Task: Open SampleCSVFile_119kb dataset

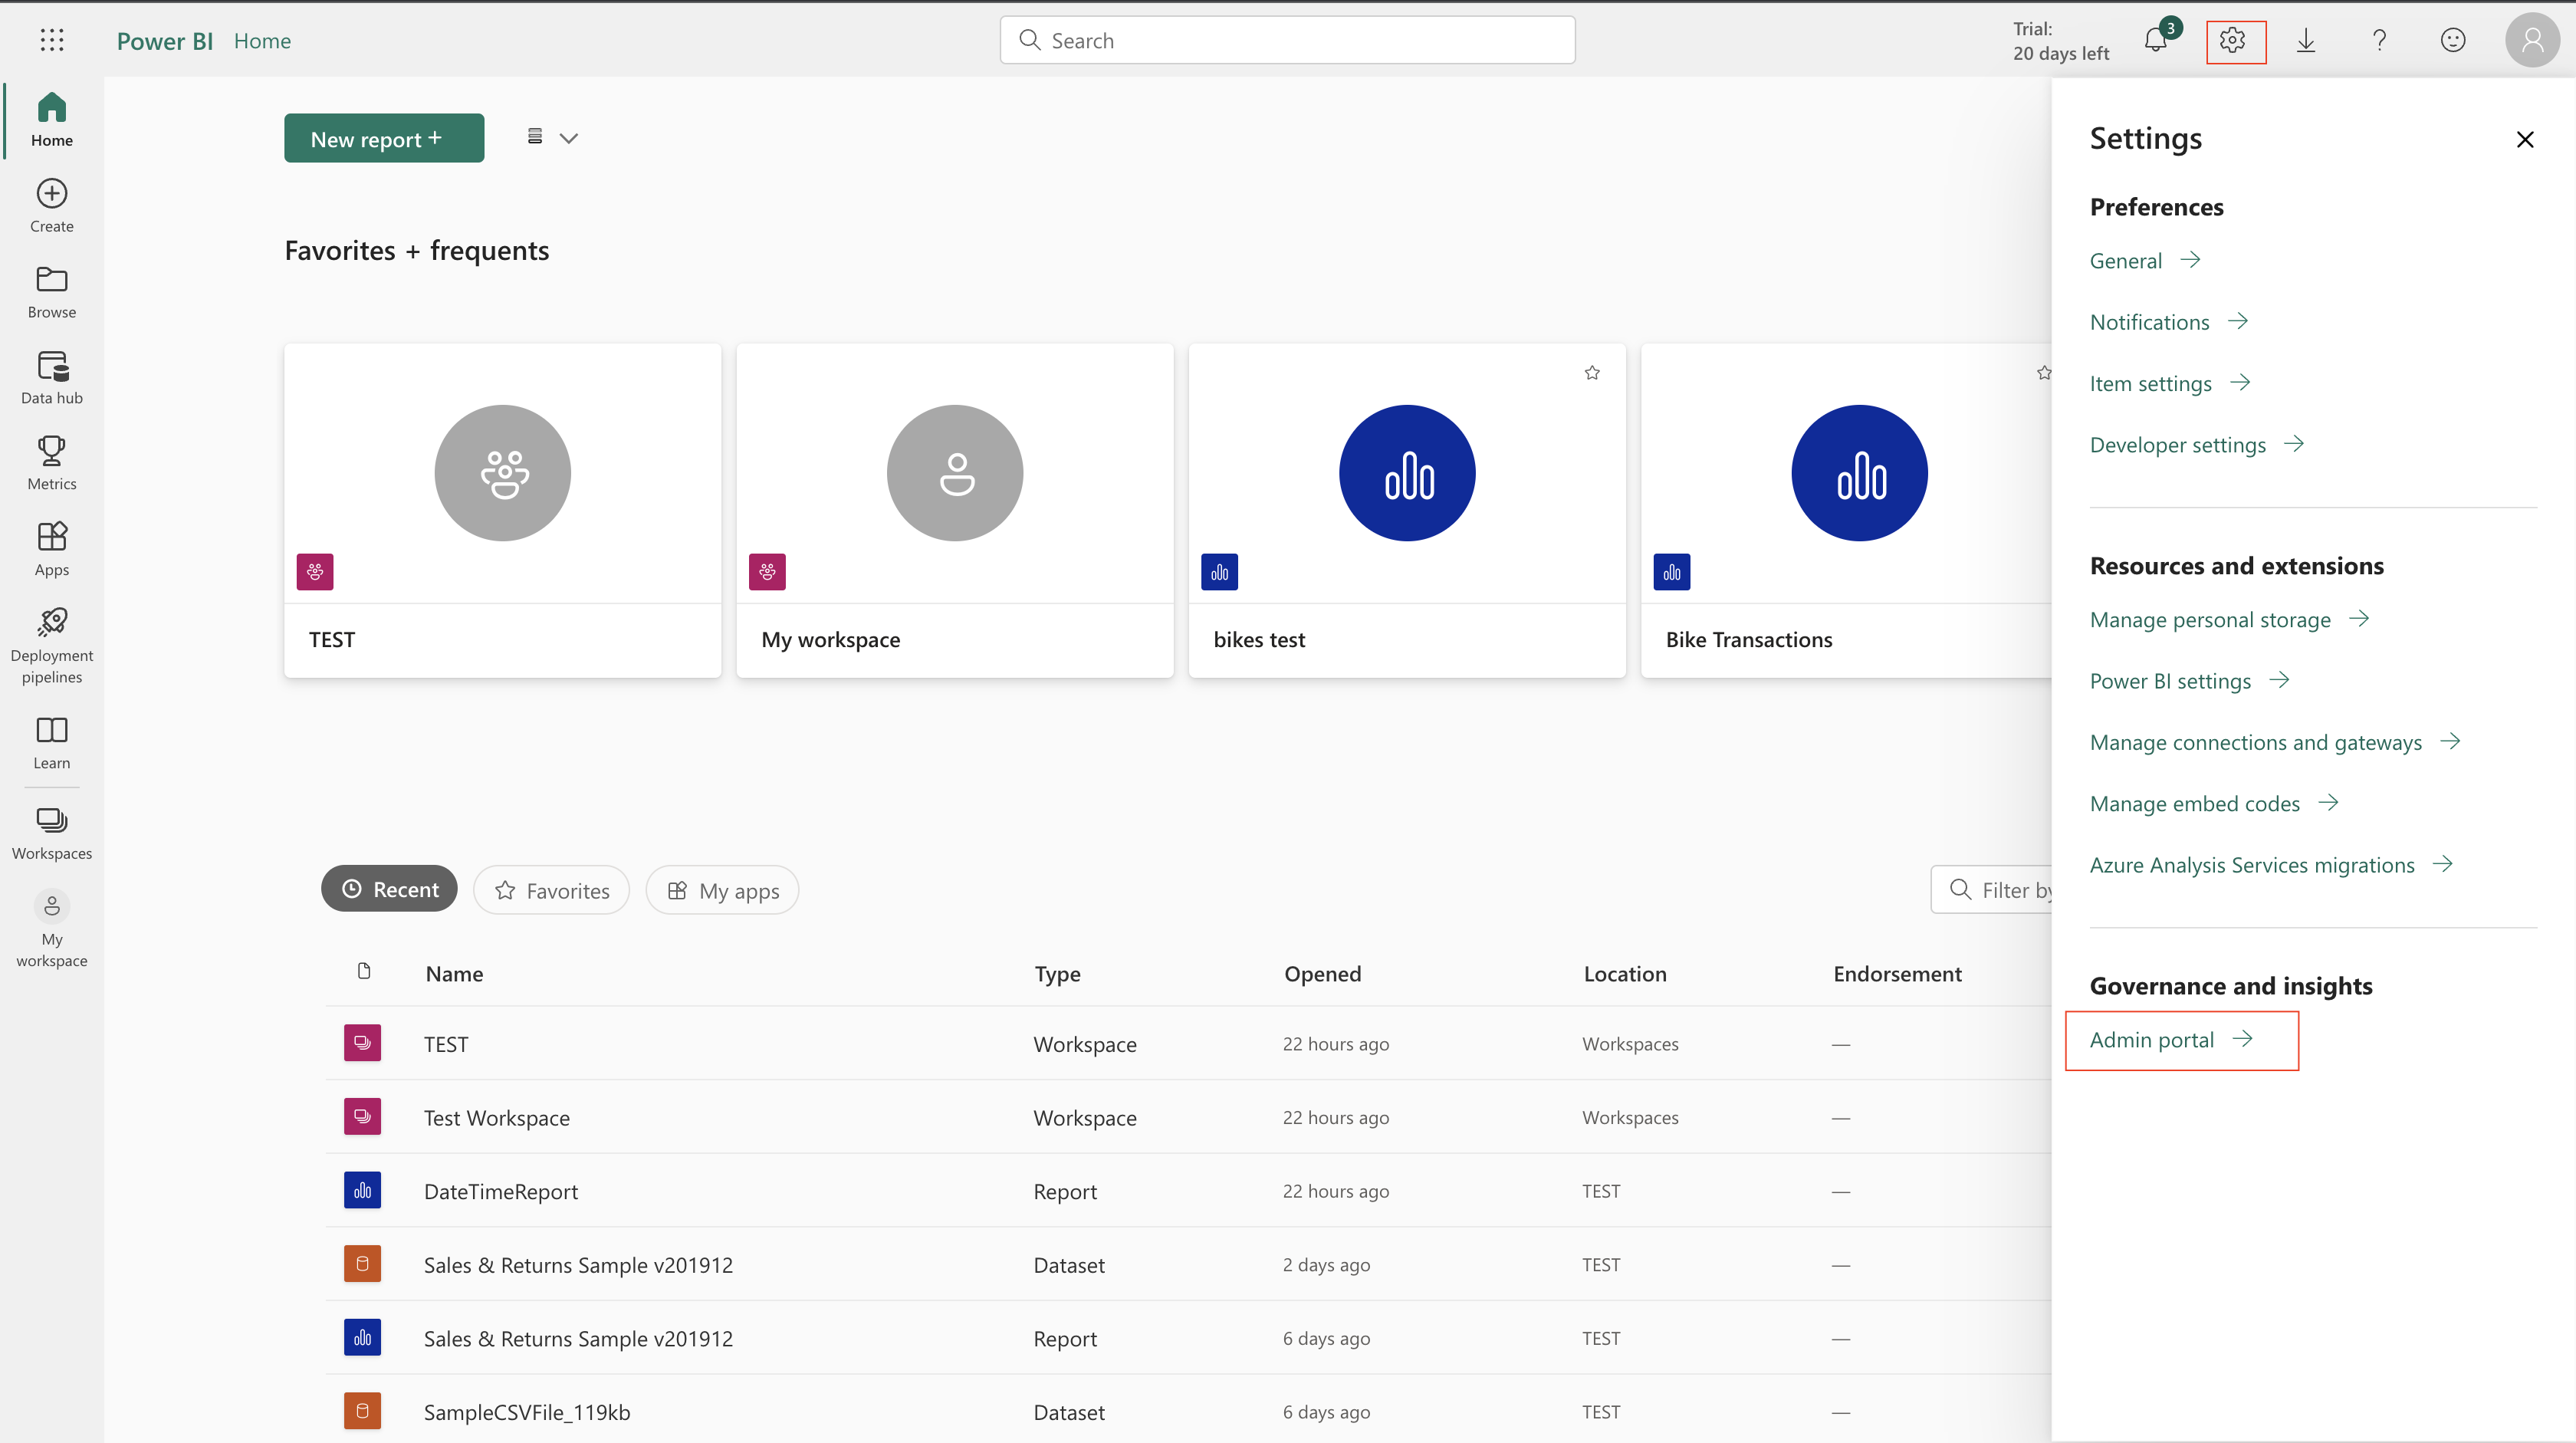Action: 1188,1411
